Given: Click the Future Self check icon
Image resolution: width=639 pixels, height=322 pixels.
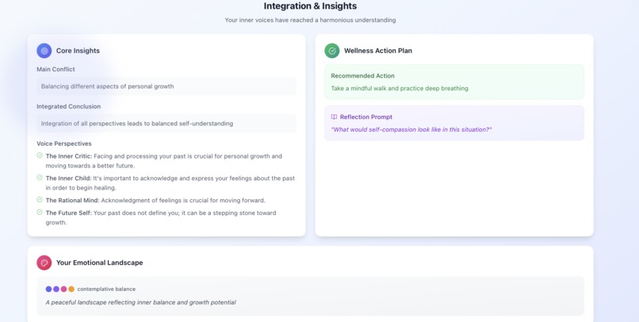Looking at the screenshot, I should point(40,213).
